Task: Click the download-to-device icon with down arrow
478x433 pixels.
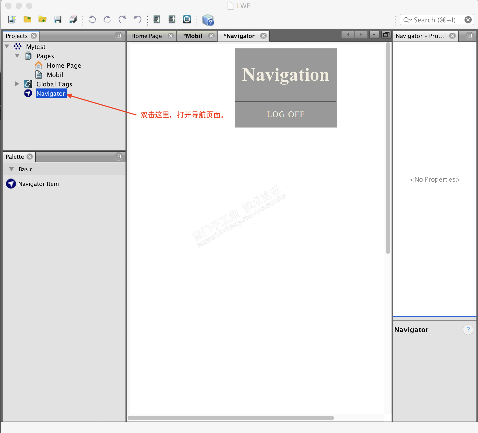Action: pos(156,20)
